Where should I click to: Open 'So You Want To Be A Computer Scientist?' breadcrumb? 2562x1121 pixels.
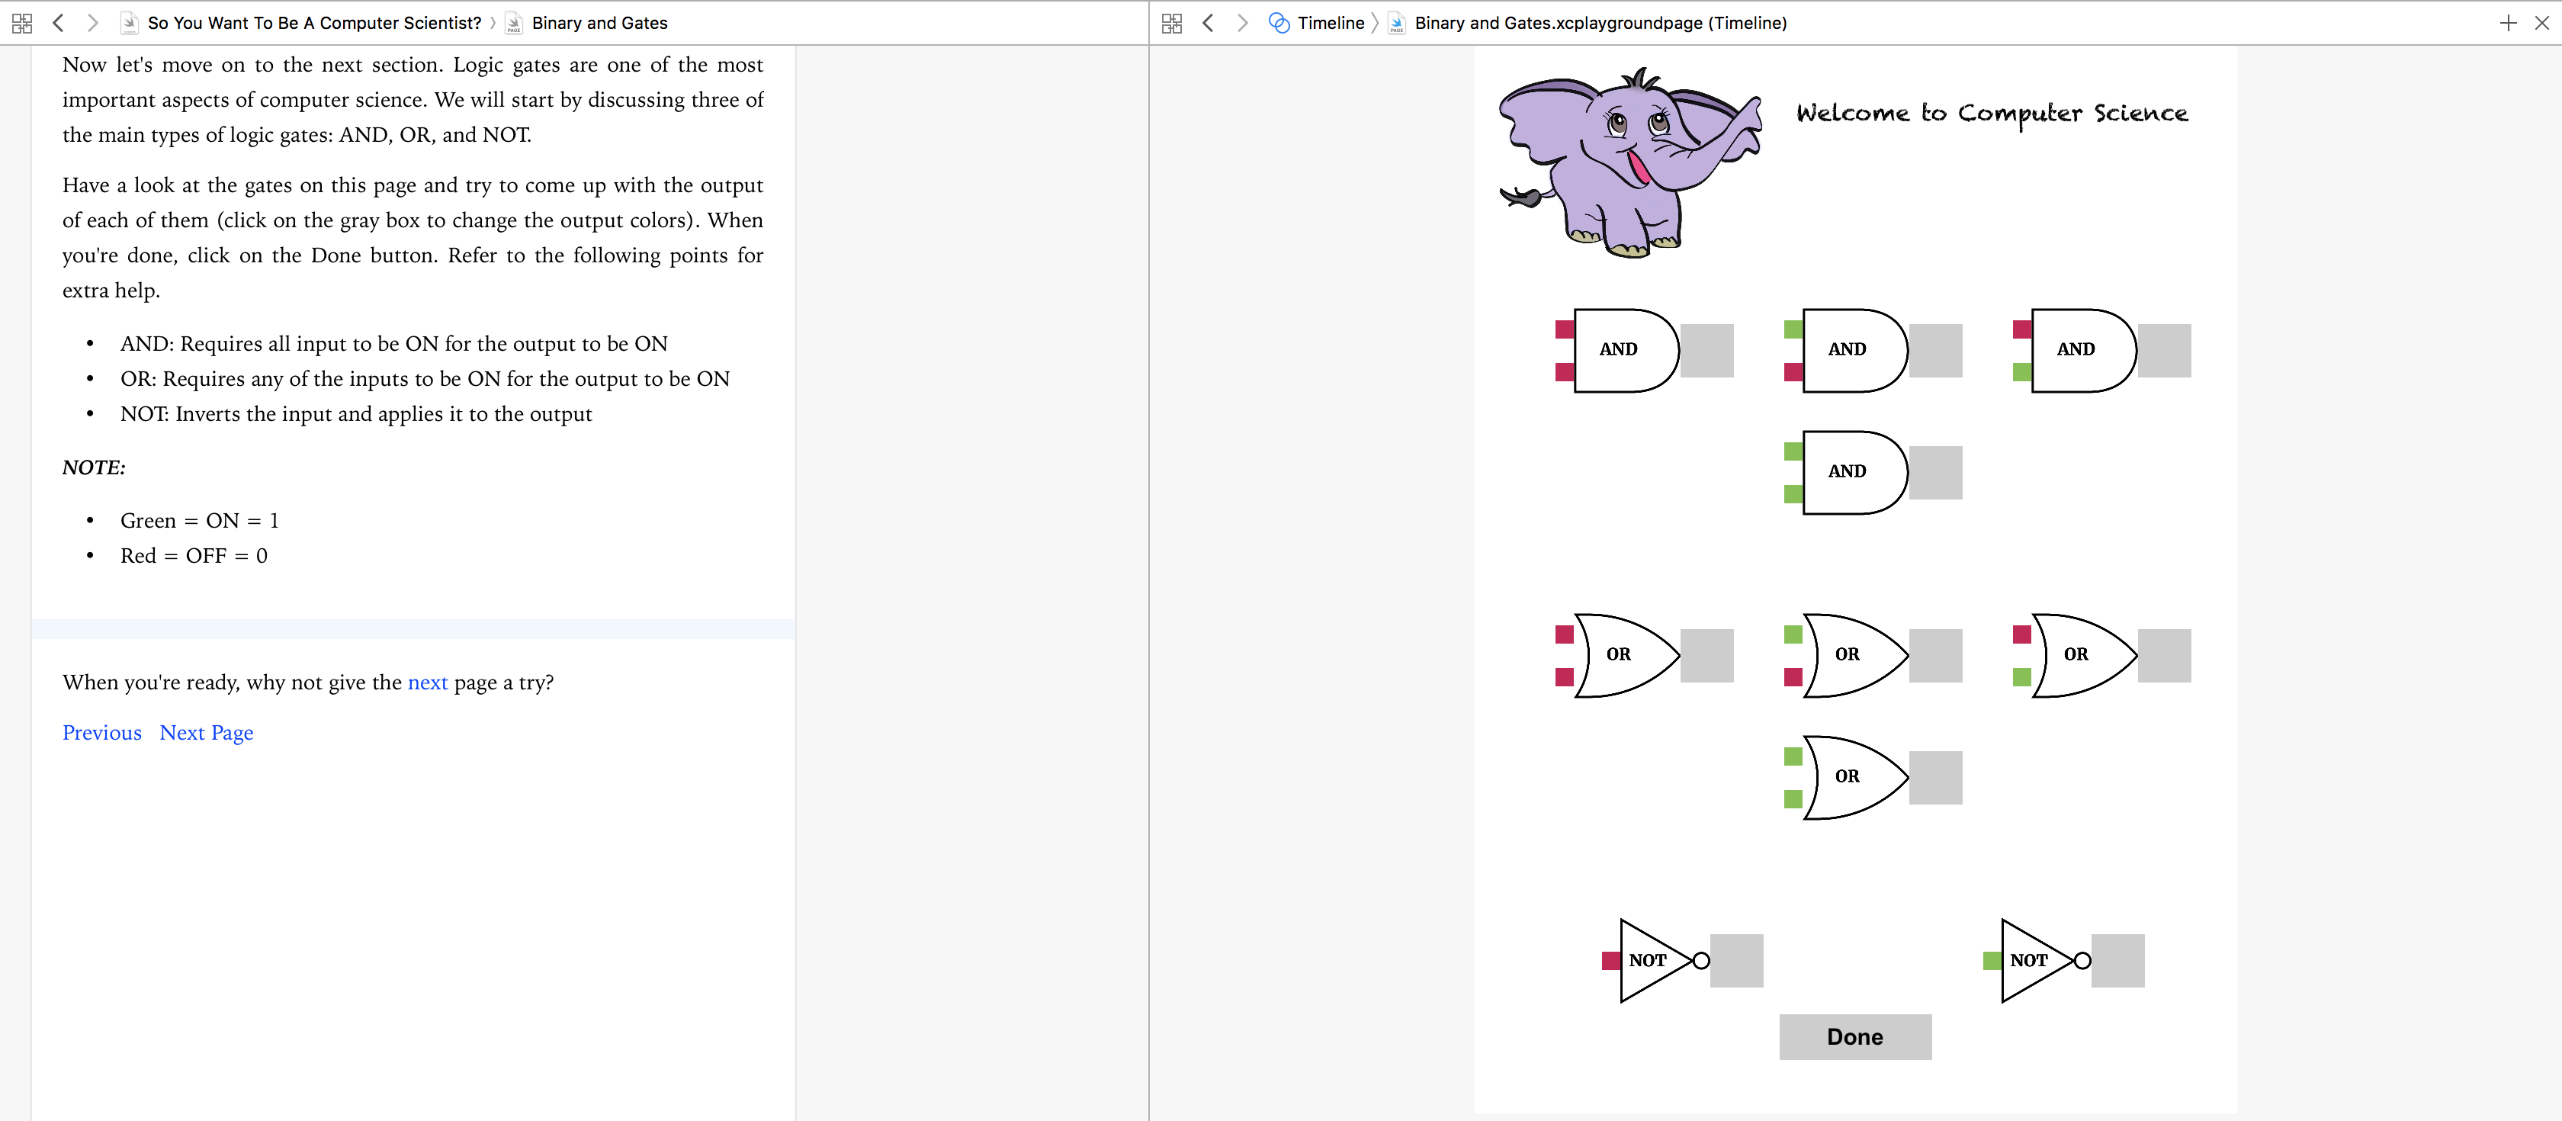pyautogui.click(x=313, y=23)
